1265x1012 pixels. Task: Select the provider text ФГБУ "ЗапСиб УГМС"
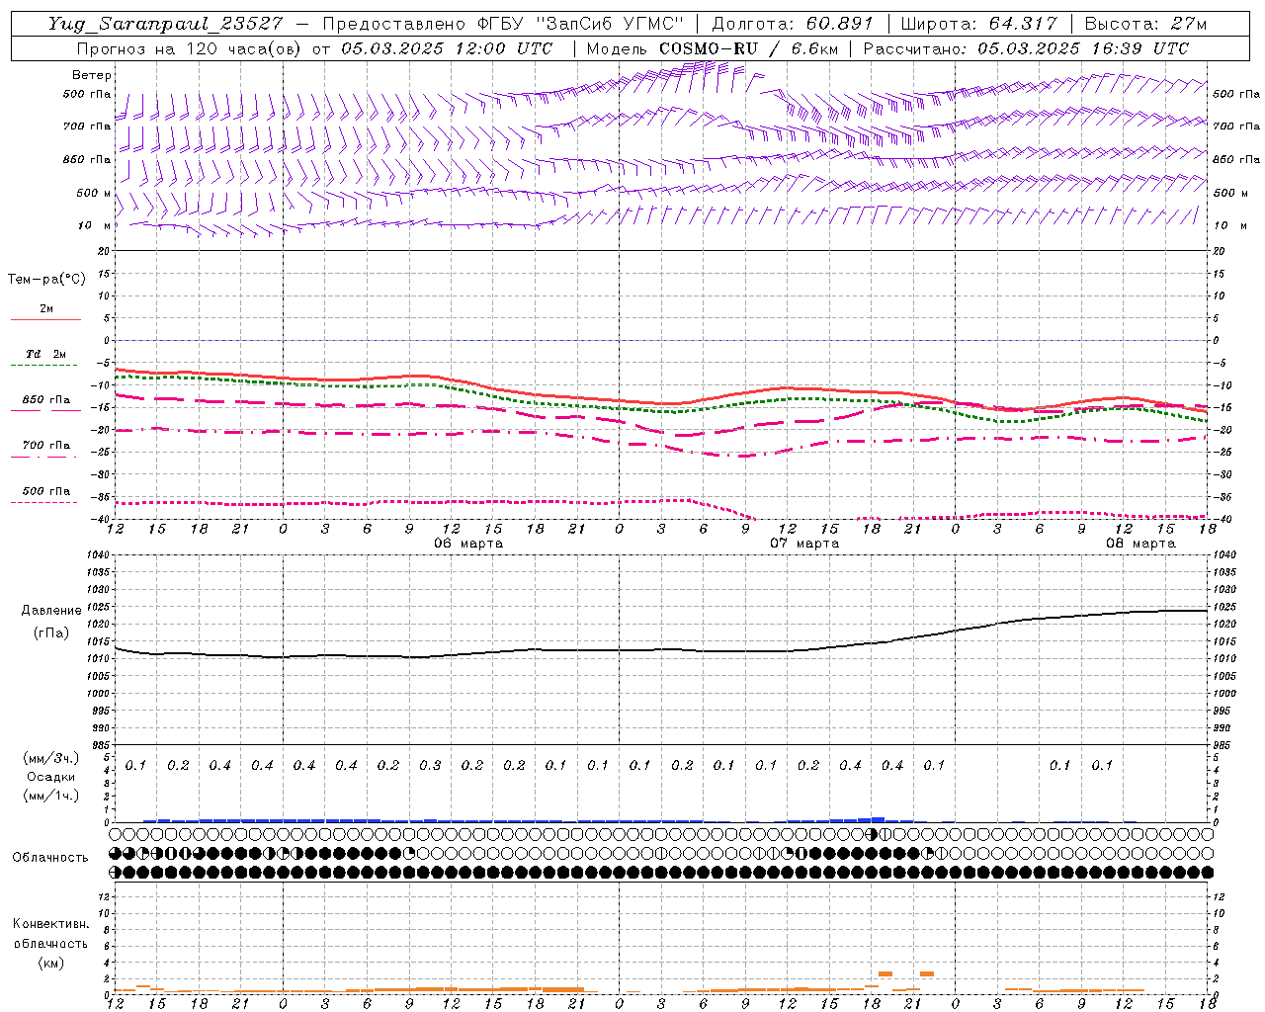pyautogui.click(x=582, y=24)
